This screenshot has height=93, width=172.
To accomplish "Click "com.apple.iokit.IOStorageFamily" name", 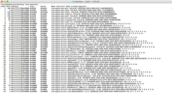I will click(x=66, y=37).
